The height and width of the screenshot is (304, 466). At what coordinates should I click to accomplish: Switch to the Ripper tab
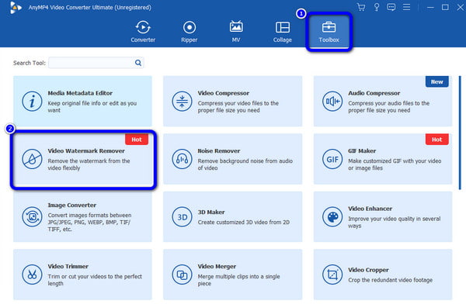click(190, 32)
